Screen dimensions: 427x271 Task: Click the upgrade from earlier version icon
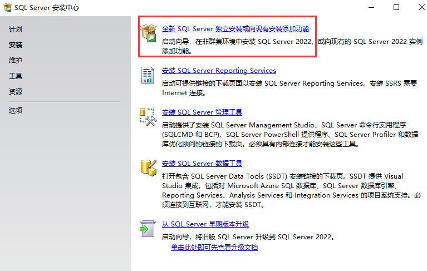(148, 229)
